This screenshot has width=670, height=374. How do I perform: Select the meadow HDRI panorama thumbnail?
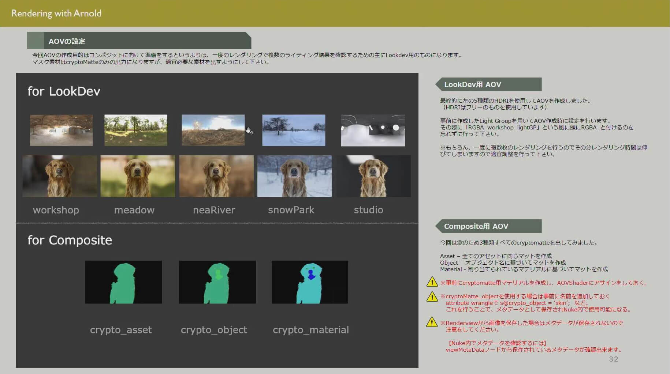[x=135, y=130]
